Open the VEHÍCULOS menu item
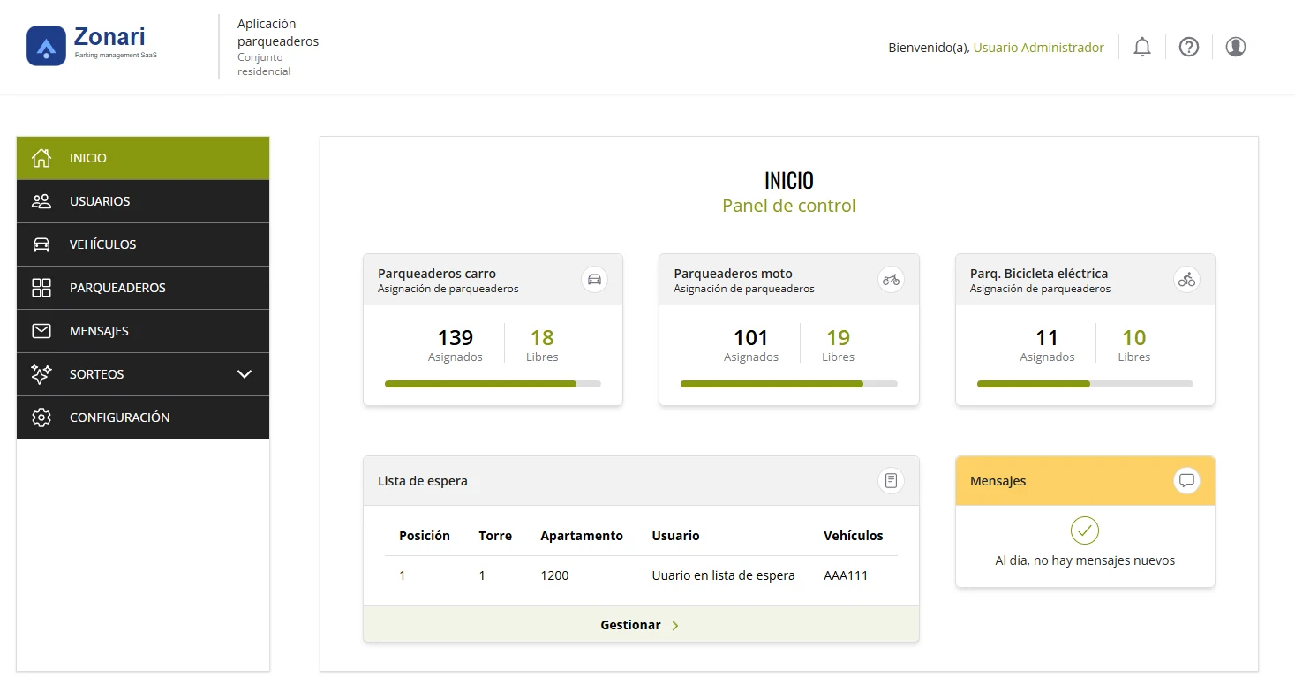 pos(143,244)
